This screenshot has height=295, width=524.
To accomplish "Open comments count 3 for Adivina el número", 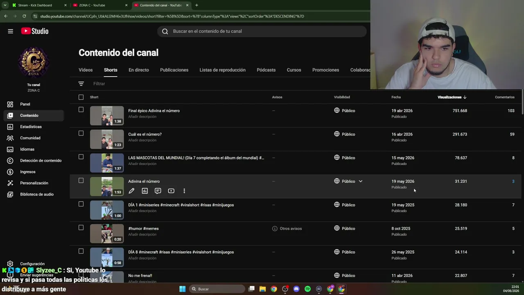I will point(513,181).
